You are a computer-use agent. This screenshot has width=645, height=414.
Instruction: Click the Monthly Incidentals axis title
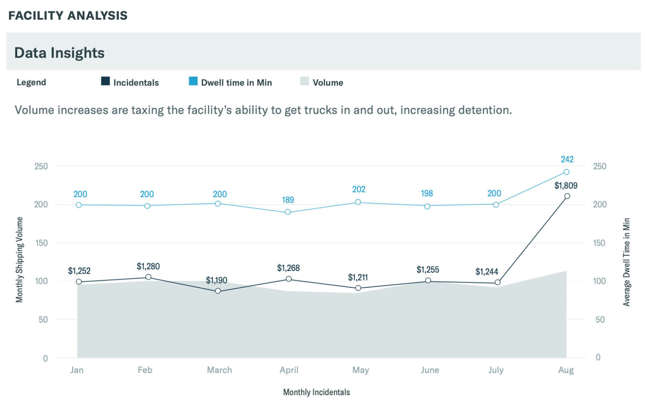pos(316,392)
